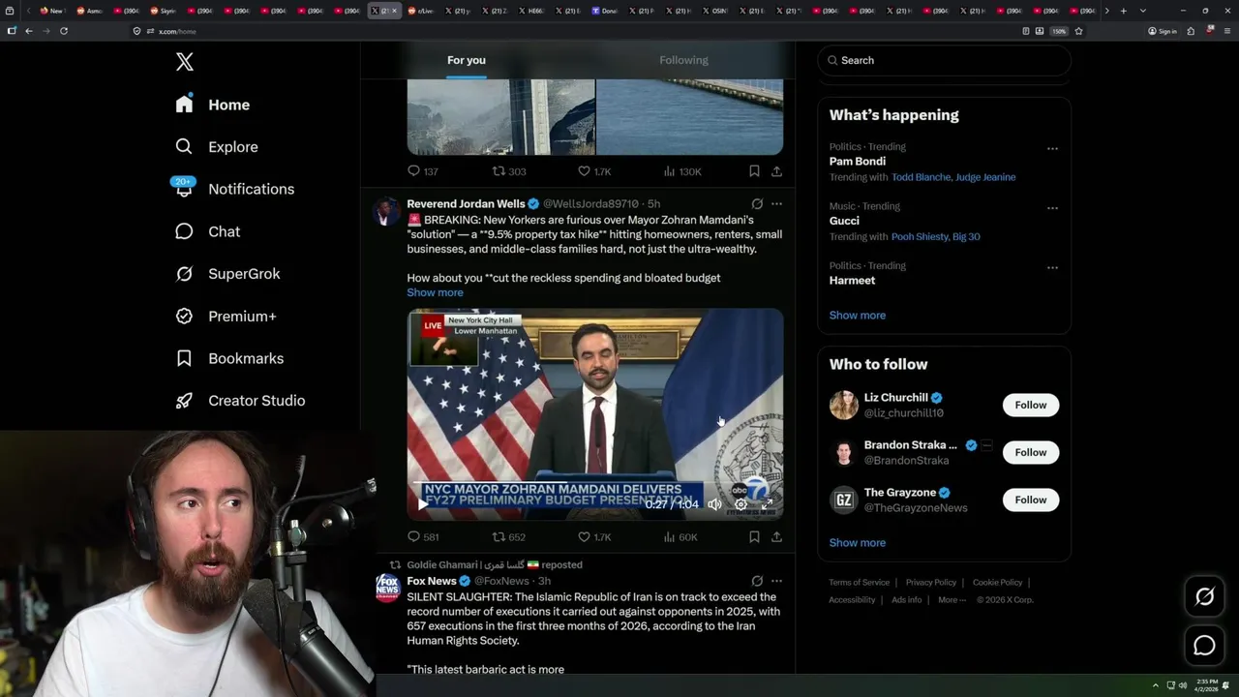1239x697 pixels.
Task: Repost the Jordan Wells post with 652 reposts
Action: [x=509, y=536]
